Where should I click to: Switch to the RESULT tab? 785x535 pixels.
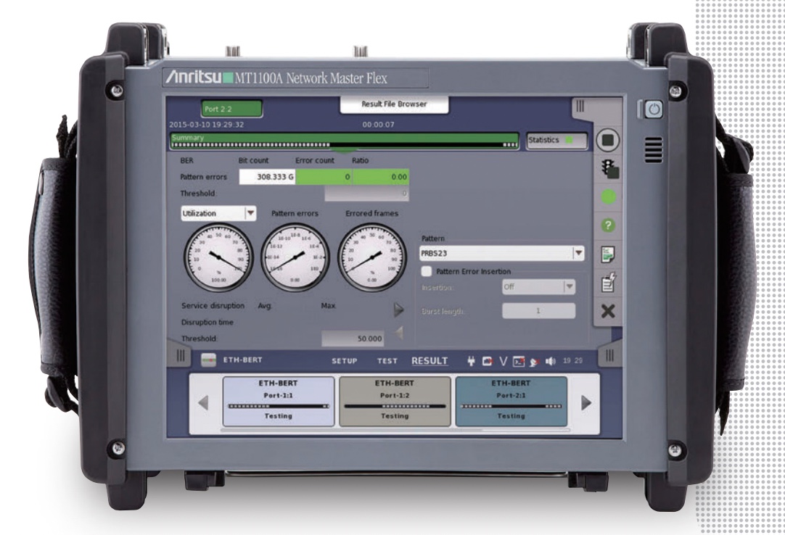430,361
